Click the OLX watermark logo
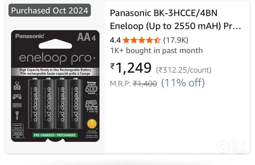 (231, 147)
